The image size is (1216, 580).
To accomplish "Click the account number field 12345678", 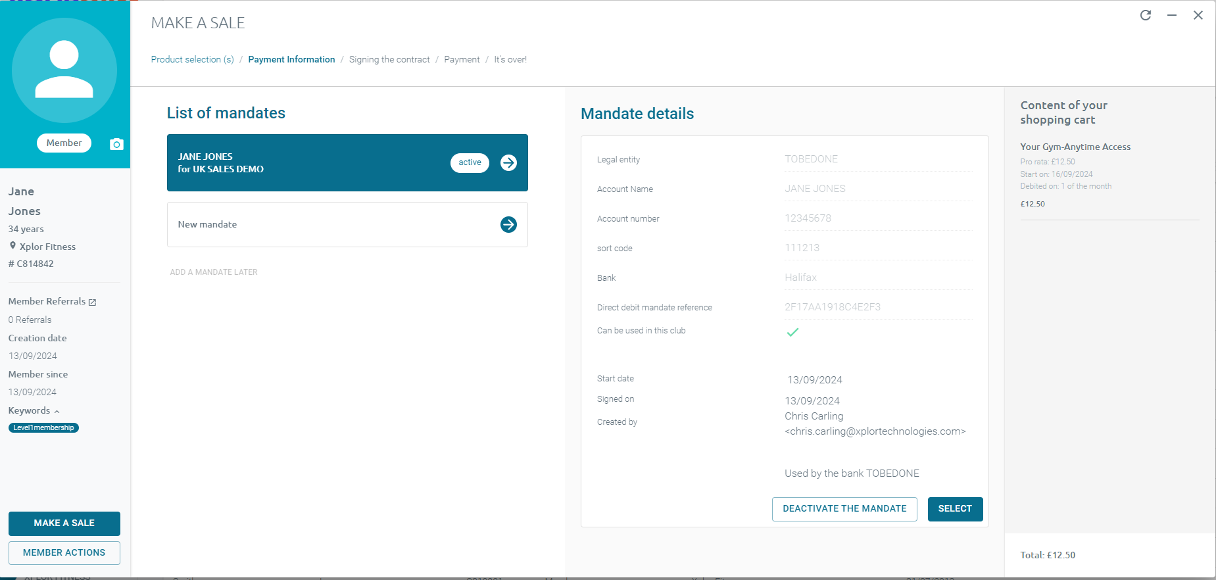I will tap(879, 218).
